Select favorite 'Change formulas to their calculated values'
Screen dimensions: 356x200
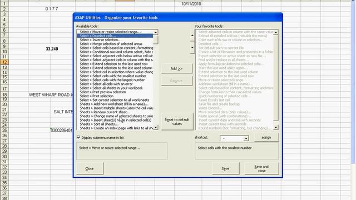(235, 92)
